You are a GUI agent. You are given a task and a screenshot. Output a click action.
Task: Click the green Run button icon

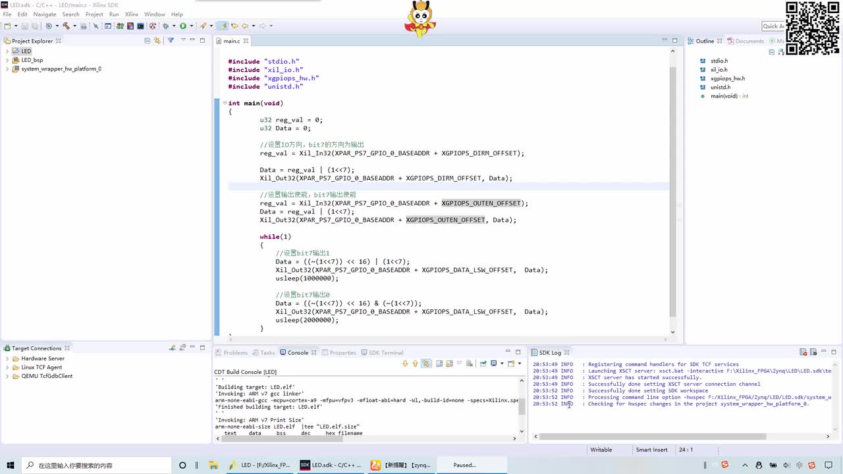point(183,26)
